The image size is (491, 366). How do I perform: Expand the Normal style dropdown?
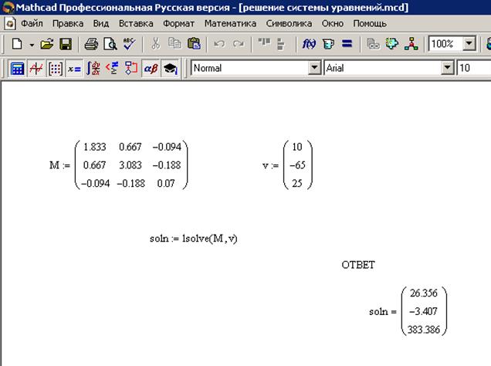[314, 68]
